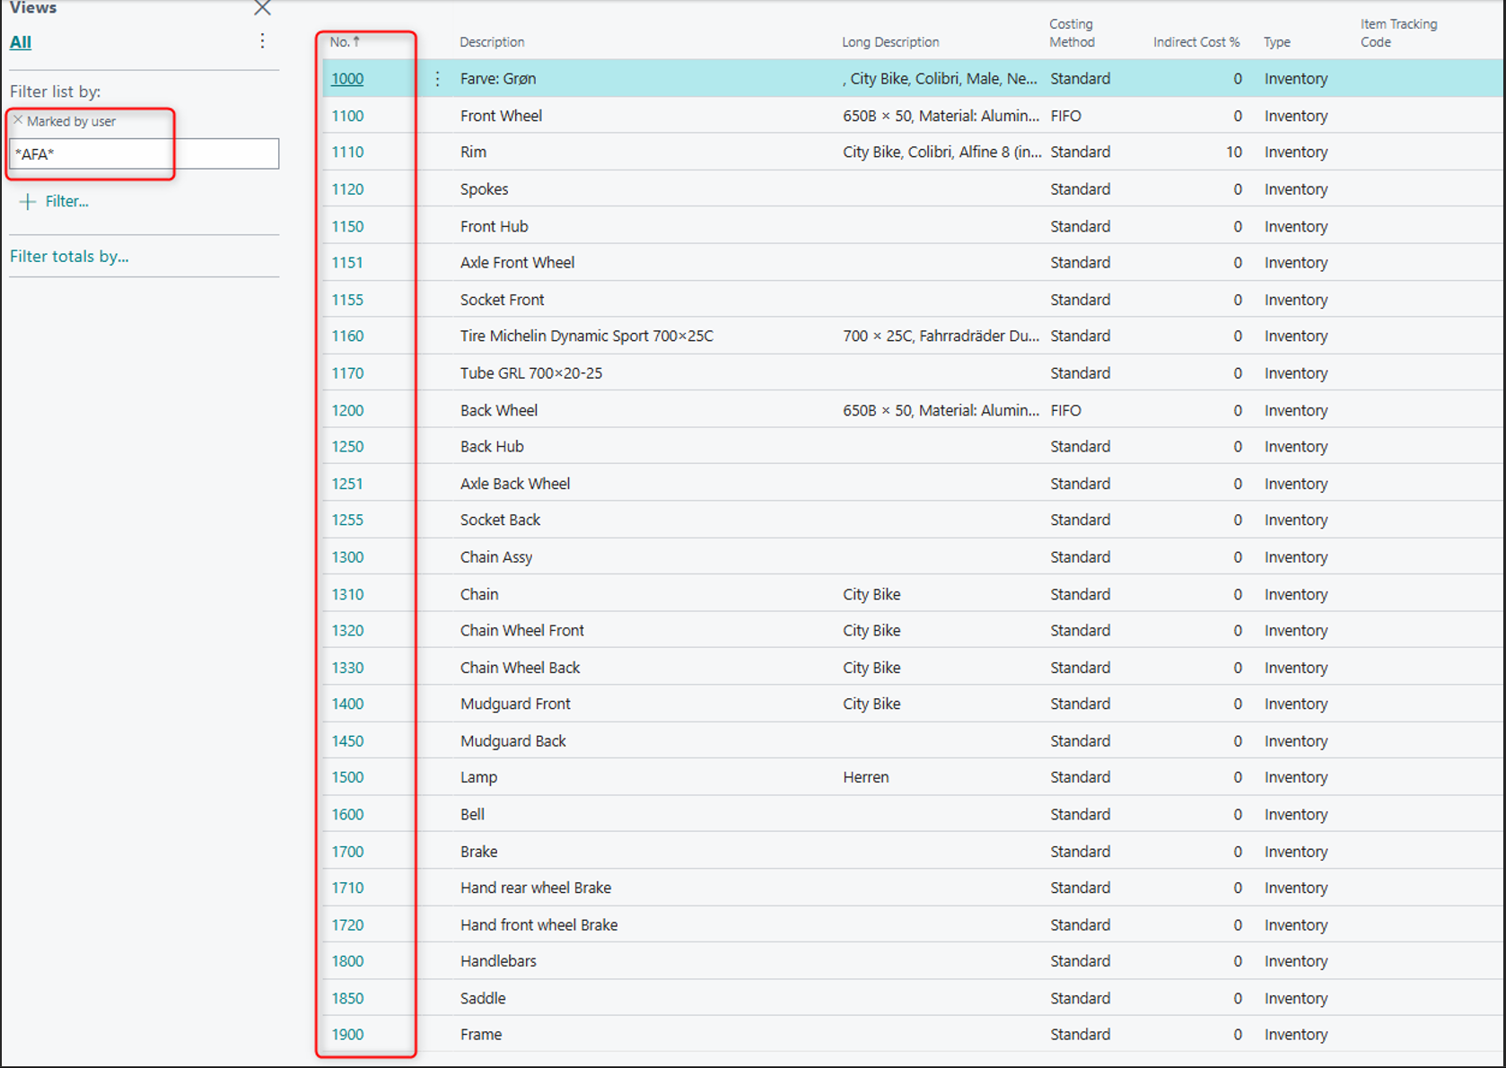Close the Views filter pane
Screen dimensions: 1506x1068
coord(262,9)
